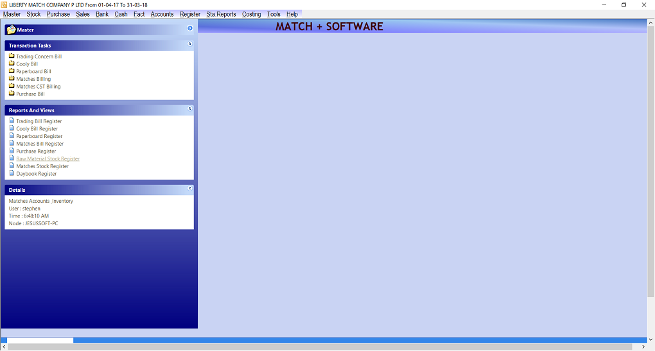Screen dimensions: 655x351
Task: Click the Matches Bill Register document icon
Action: click(12, 143)
